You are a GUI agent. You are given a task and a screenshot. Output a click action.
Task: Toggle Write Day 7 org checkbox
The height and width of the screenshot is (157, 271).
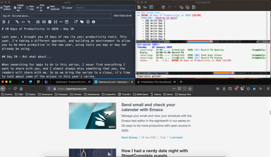[x=147, y=36]
